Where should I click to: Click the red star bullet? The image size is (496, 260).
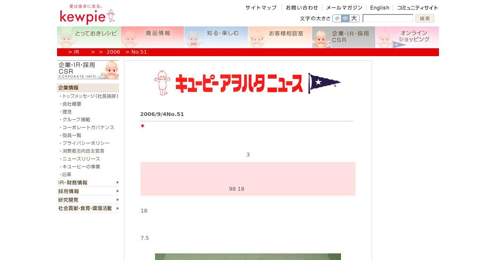(x=143, y=126)
